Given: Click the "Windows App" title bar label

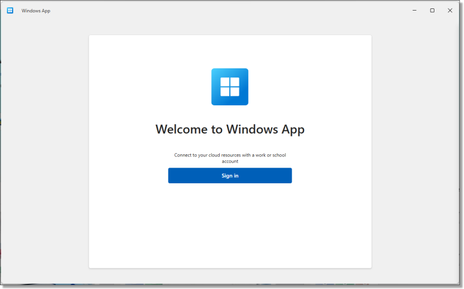Looking at the screenshot, I should [x=36, y=11].
